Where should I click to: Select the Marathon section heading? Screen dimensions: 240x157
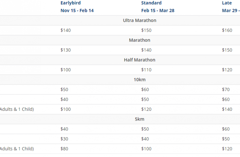140,40
